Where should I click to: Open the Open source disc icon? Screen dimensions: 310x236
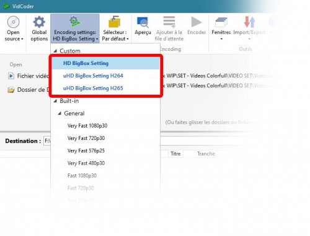coord(13,22)
